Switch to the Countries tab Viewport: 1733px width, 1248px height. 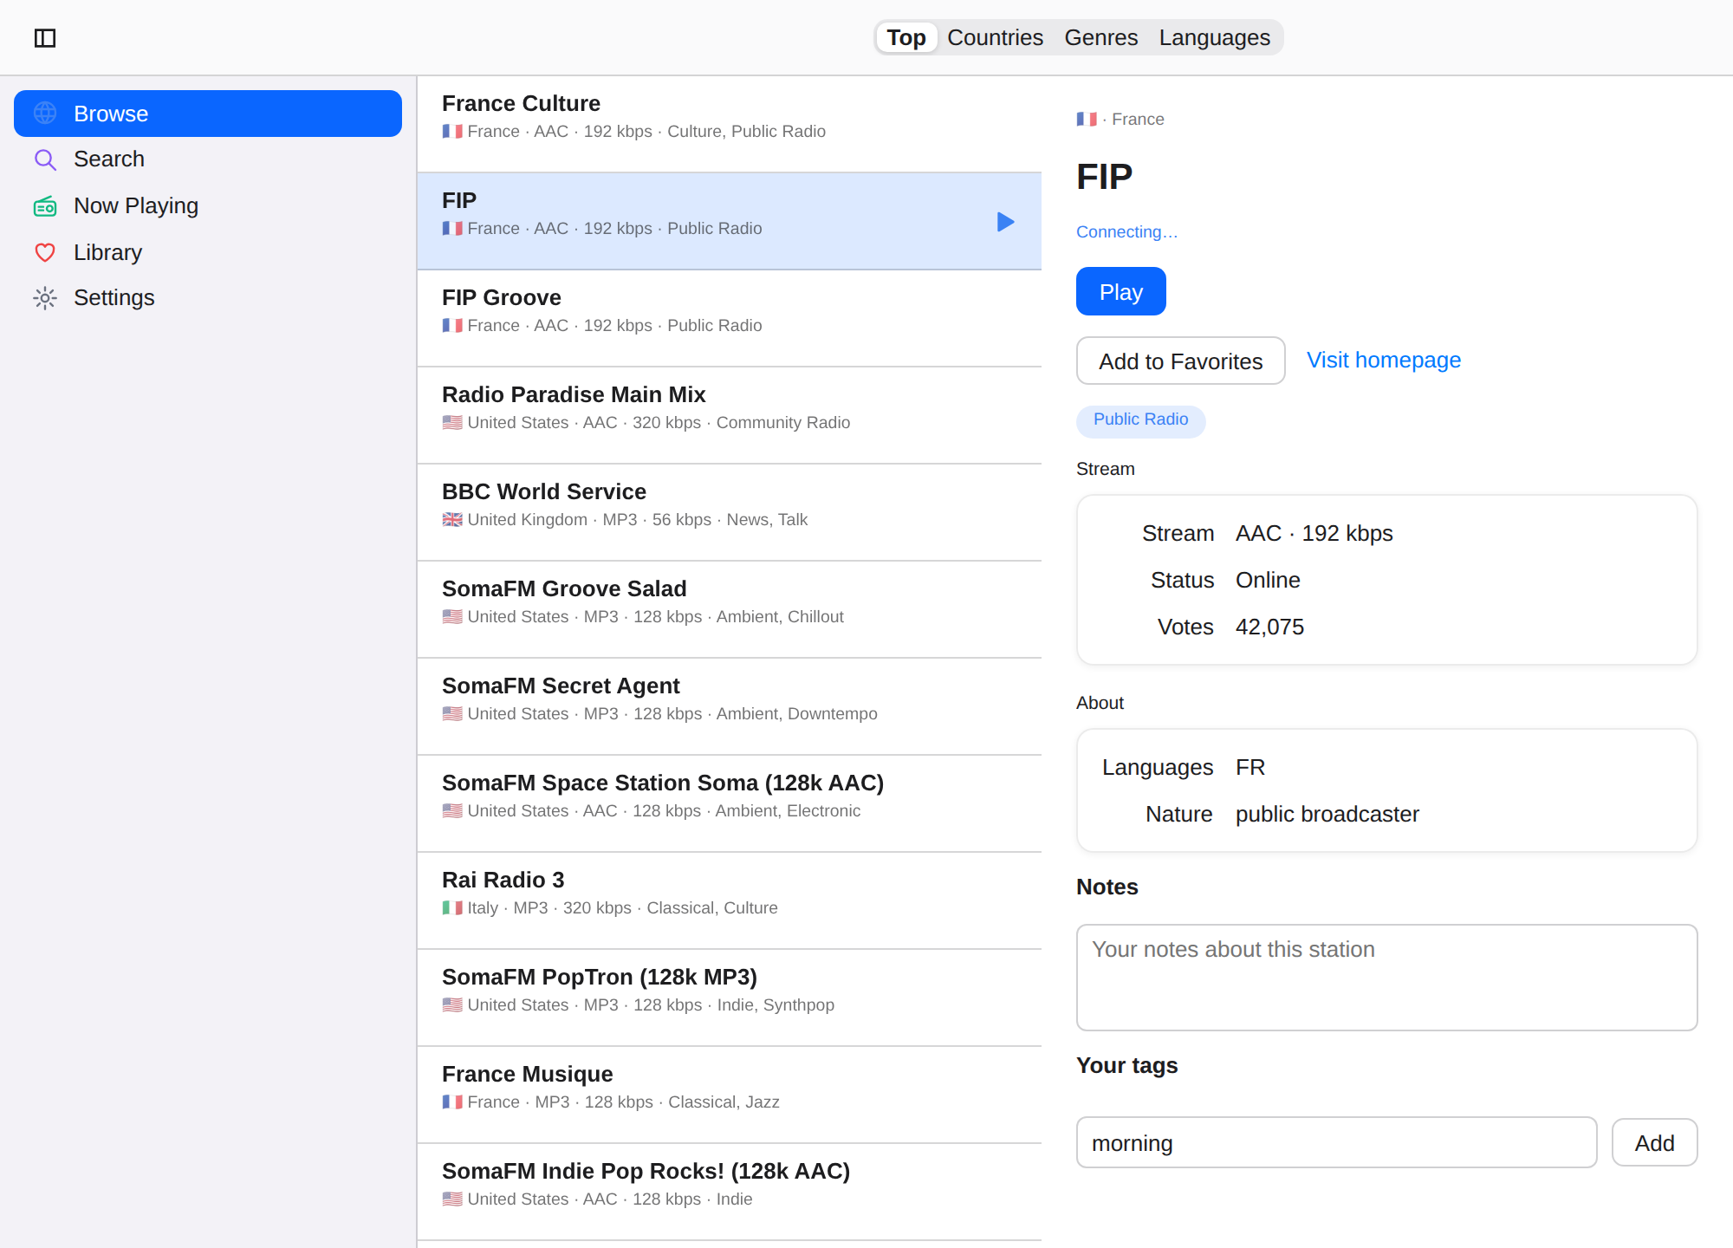click(x=995, y=37)
